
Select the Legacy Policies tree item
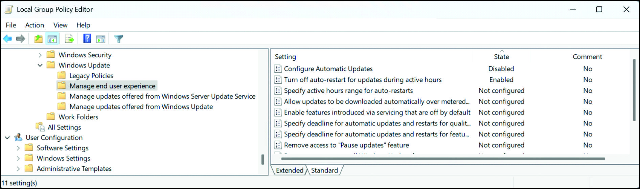pyautogui.click(x=91, y=76)
